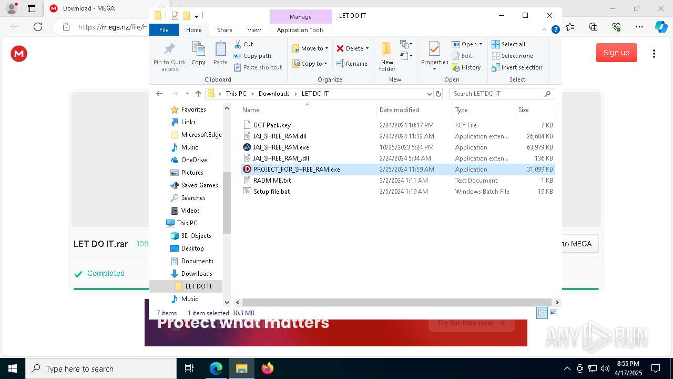
Task: Open Move to dropdown
Action: tap(310, 48)
